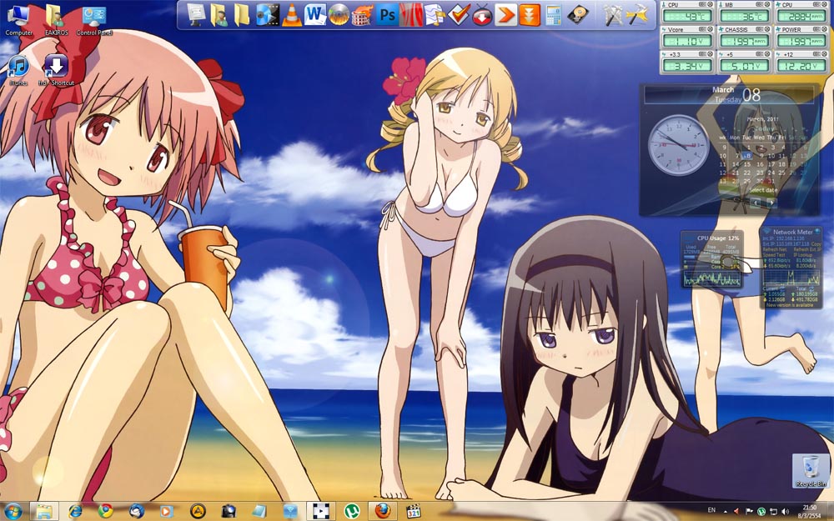
Task: Open the EAKIROS user folder icon
Action: pyautogui.click(x=56, y=20)
